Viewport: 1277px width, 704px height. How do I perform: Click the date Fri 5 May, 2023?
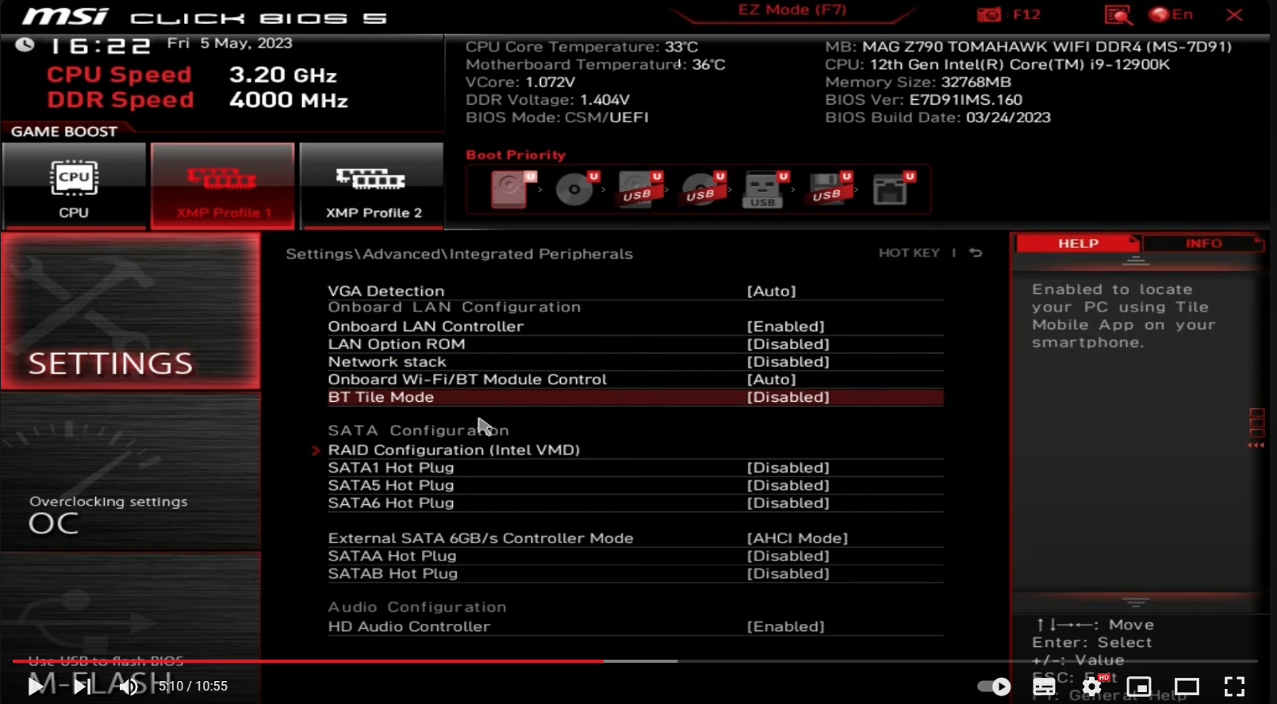click(229, 44)
